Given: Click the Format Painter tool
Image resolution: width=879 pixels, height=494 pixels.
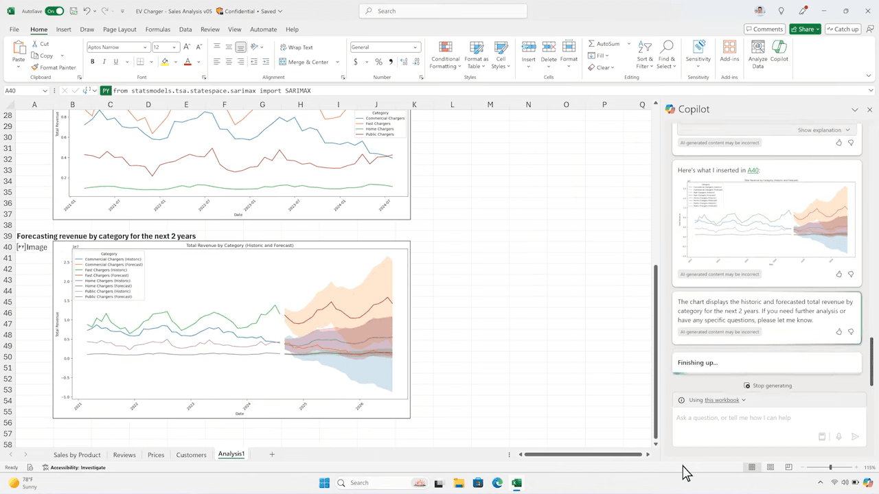Looking at the screenshot, I should (54, 67).
